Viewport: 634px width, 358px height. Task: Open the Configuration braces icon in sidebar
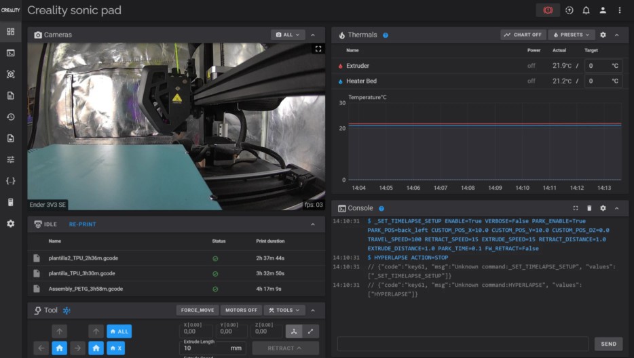(10, 181)
